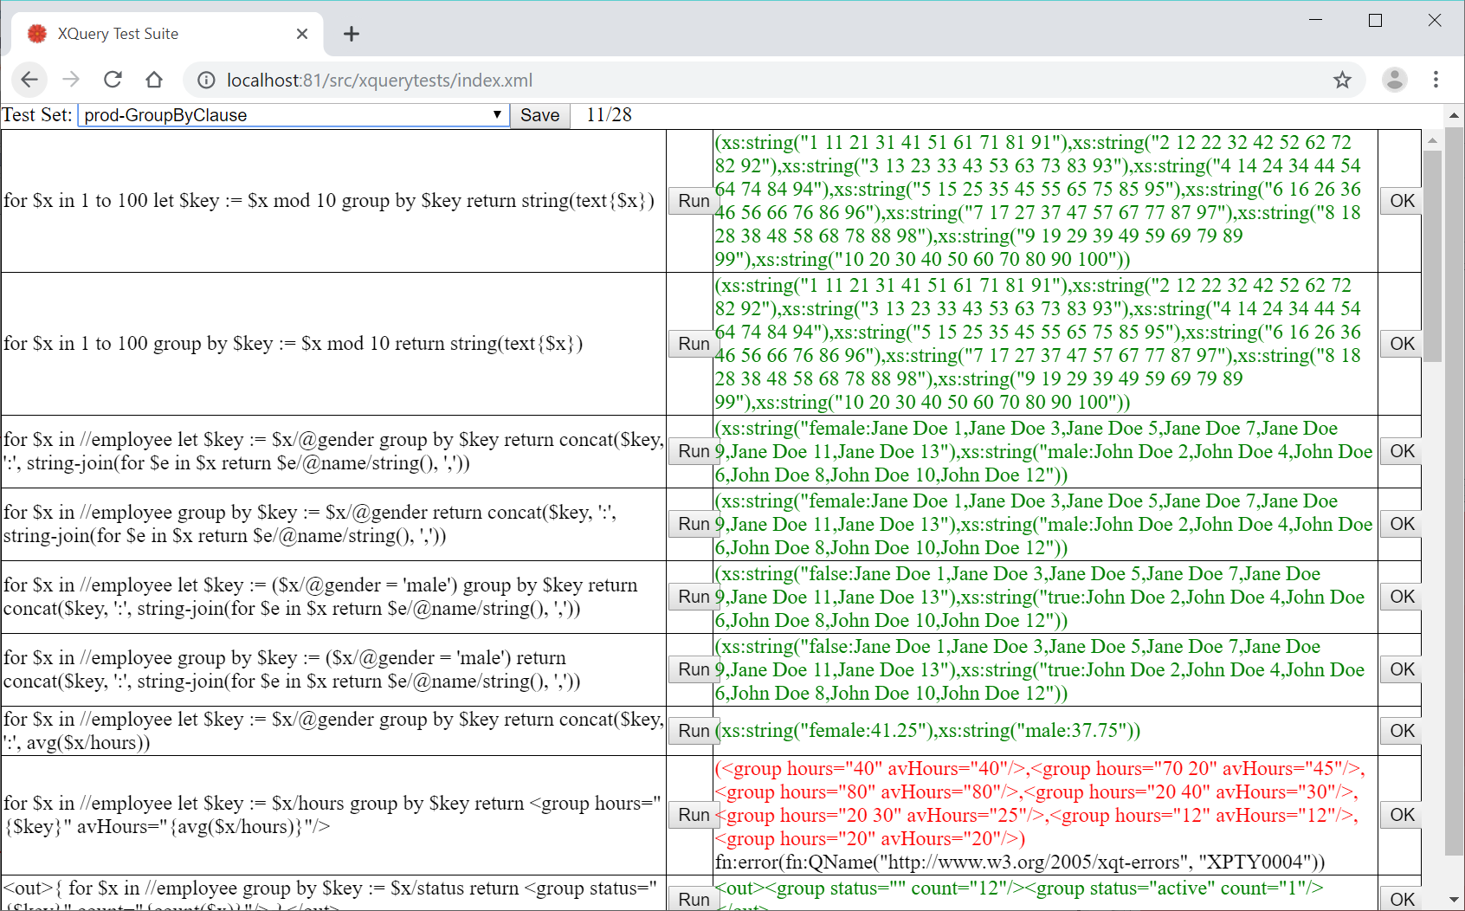Go forward to the next page

point(71,80)
